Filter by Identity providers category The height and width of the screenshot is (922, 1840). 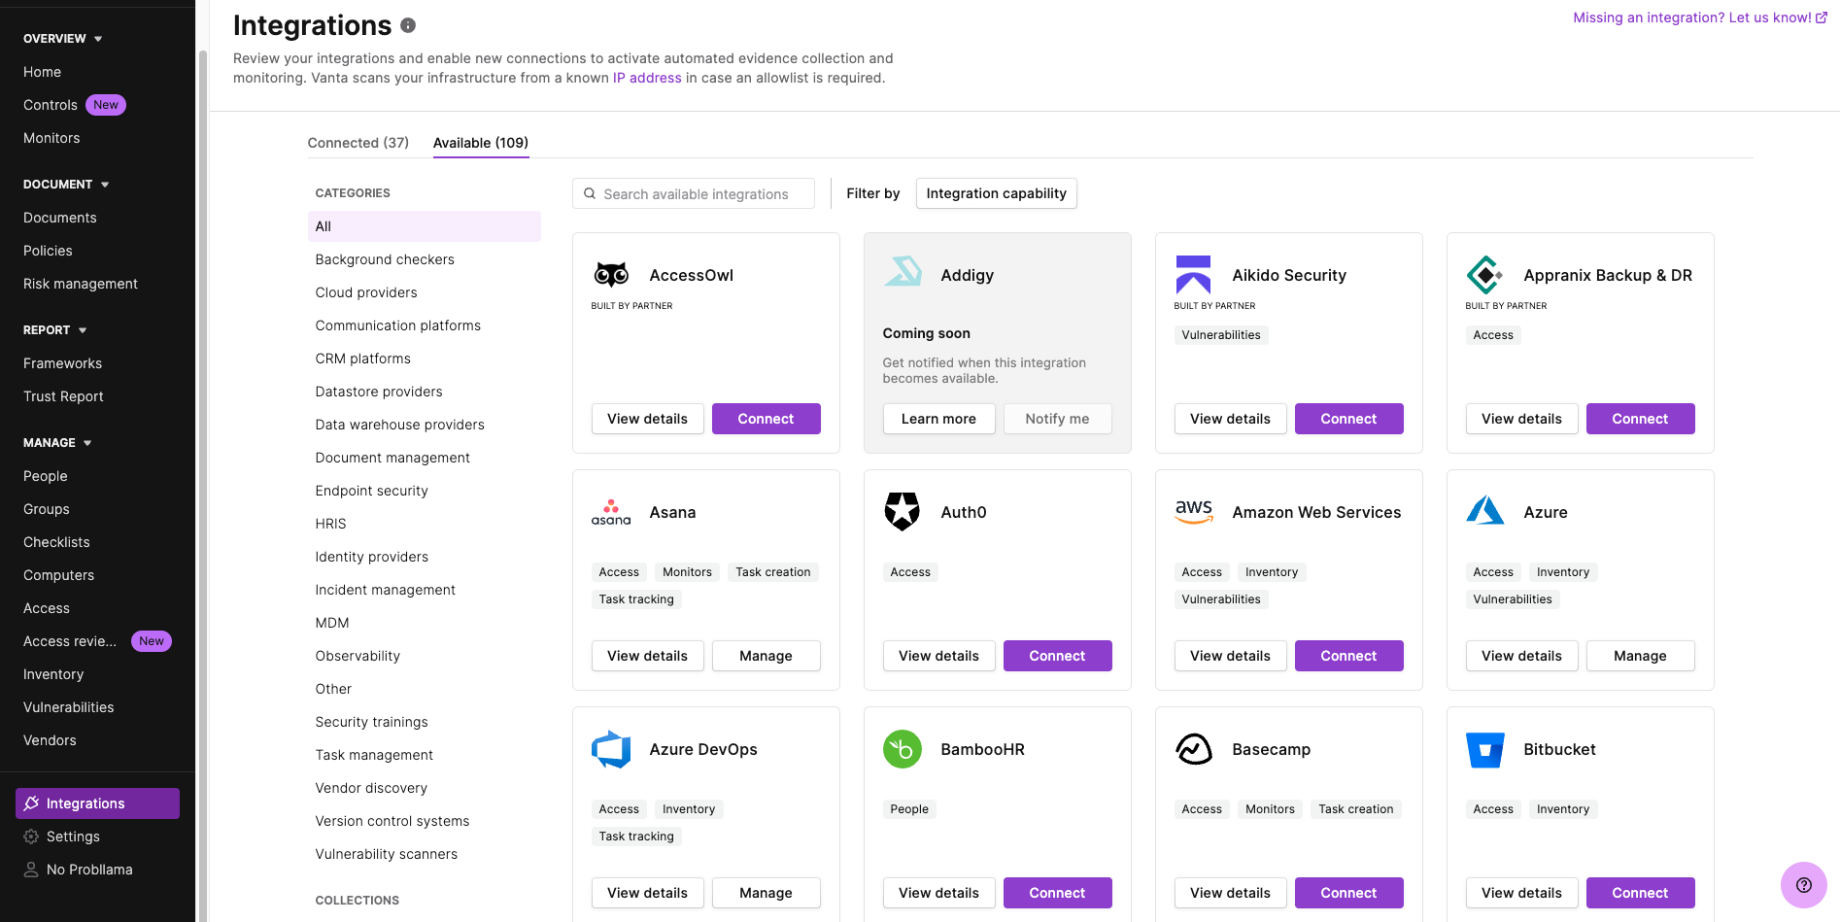click(372, 557)
